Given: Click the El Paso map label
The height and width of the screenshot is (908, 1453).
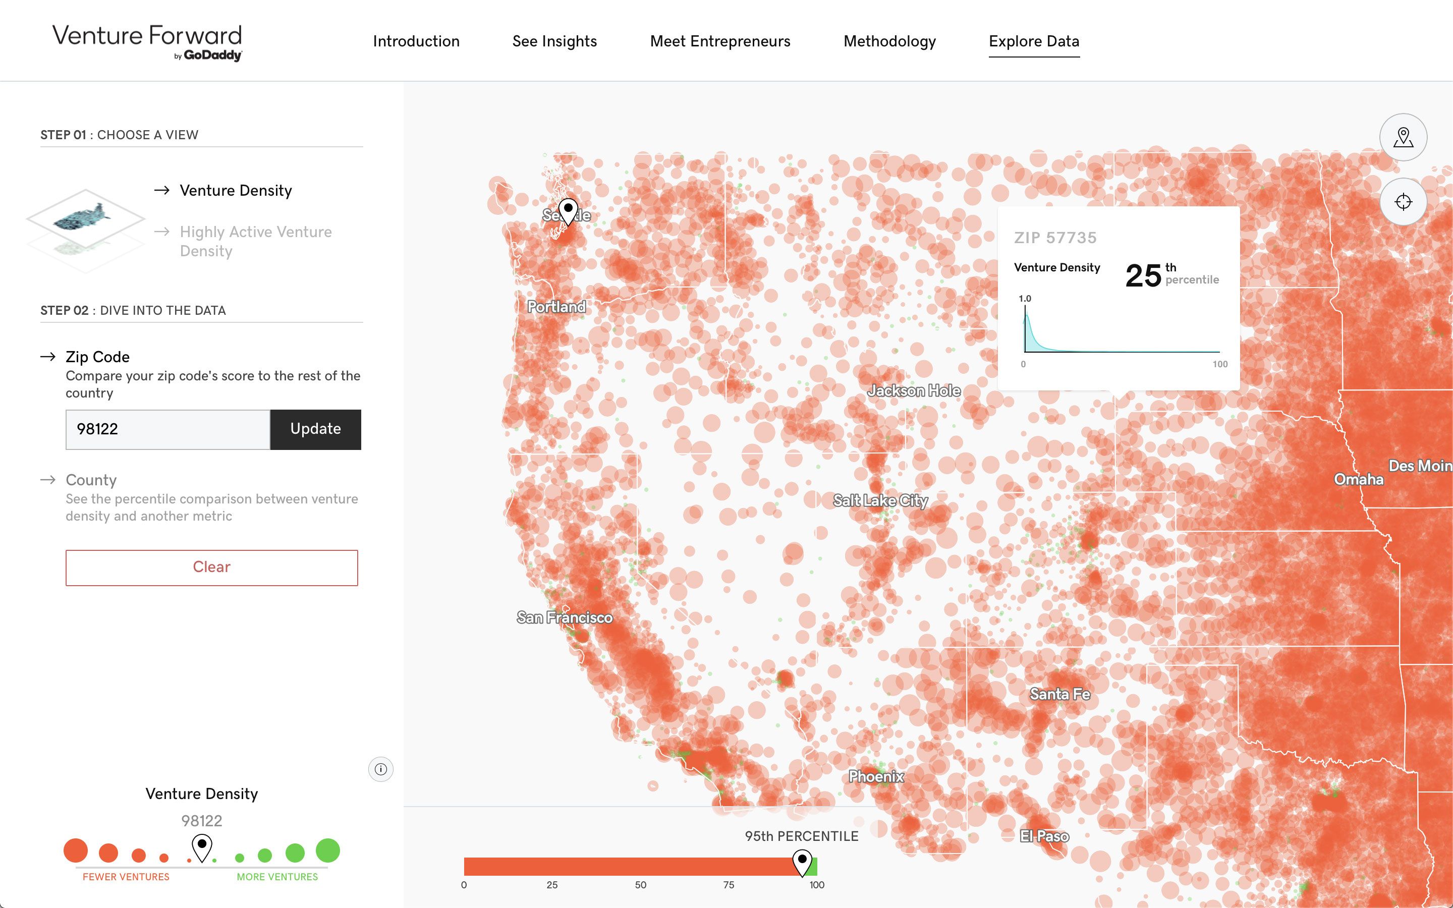Looking at the screenshot, I should tap(1044, 836).
